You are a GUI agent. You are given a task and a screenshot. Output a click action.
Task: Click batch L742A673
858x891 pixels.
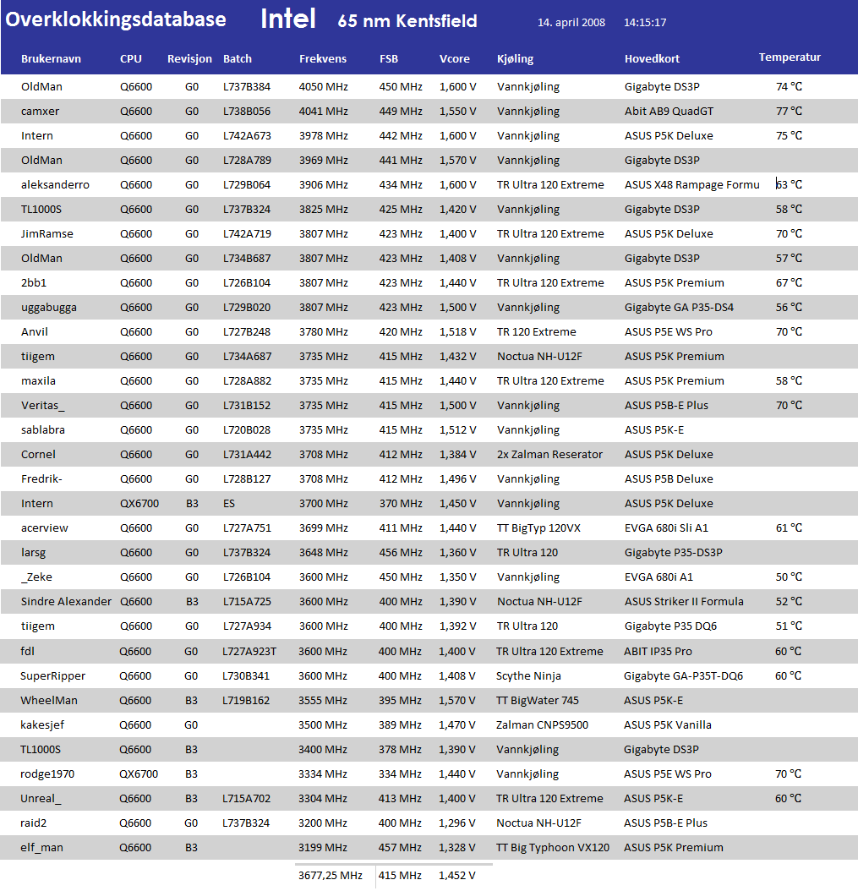click(247, 136)
